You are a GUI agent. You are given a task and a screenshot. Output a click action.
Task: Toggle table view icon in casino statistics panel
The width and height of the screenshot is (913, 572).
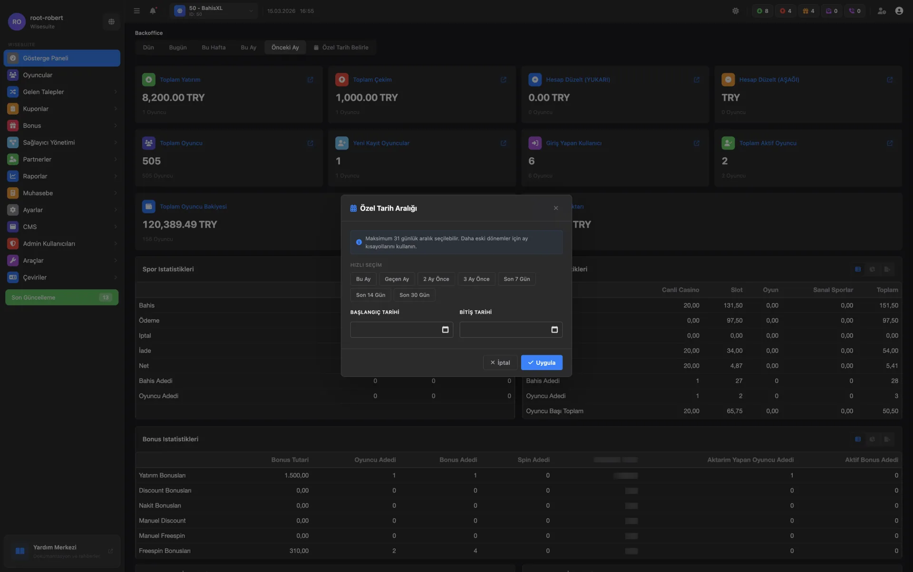(x=858, y=269)
